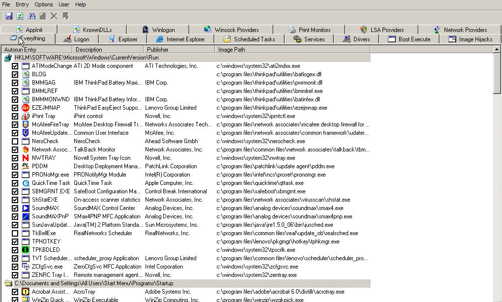Uncheck the Acrobat Assist... startup checkbox
This screenshot has height=302, width=502.
15,292
